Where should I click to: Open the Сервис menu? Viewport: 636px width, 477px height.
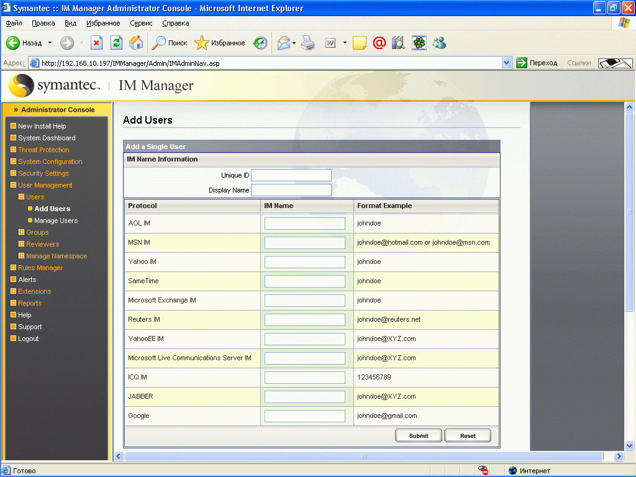pos(141,23)
